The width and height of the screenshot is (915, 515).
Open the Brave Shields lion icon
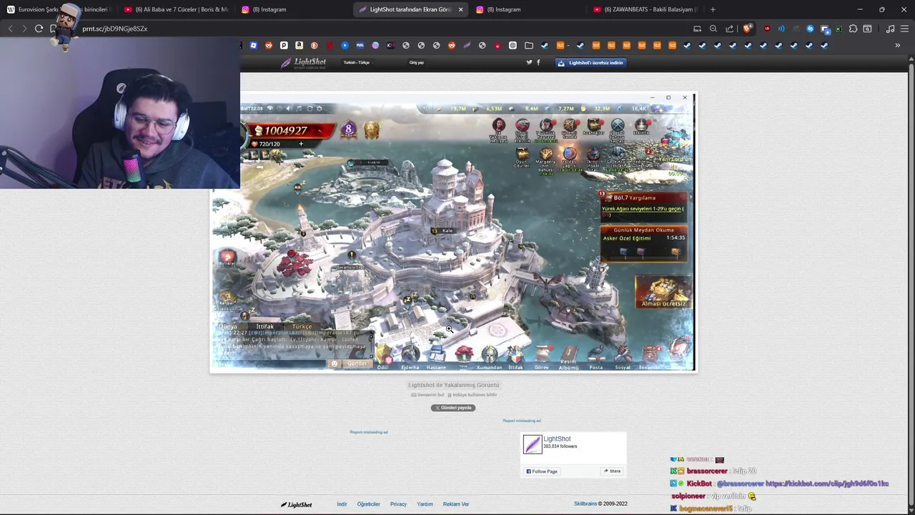747,29
